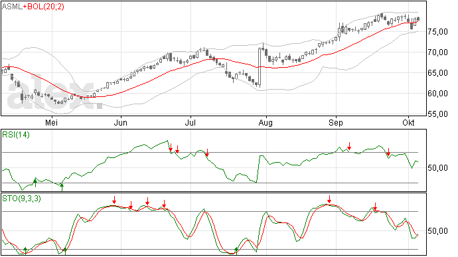This screenshot has height=257, width=458.
Task: Click the 65,00 price axis label
Action: click(437, 73)
